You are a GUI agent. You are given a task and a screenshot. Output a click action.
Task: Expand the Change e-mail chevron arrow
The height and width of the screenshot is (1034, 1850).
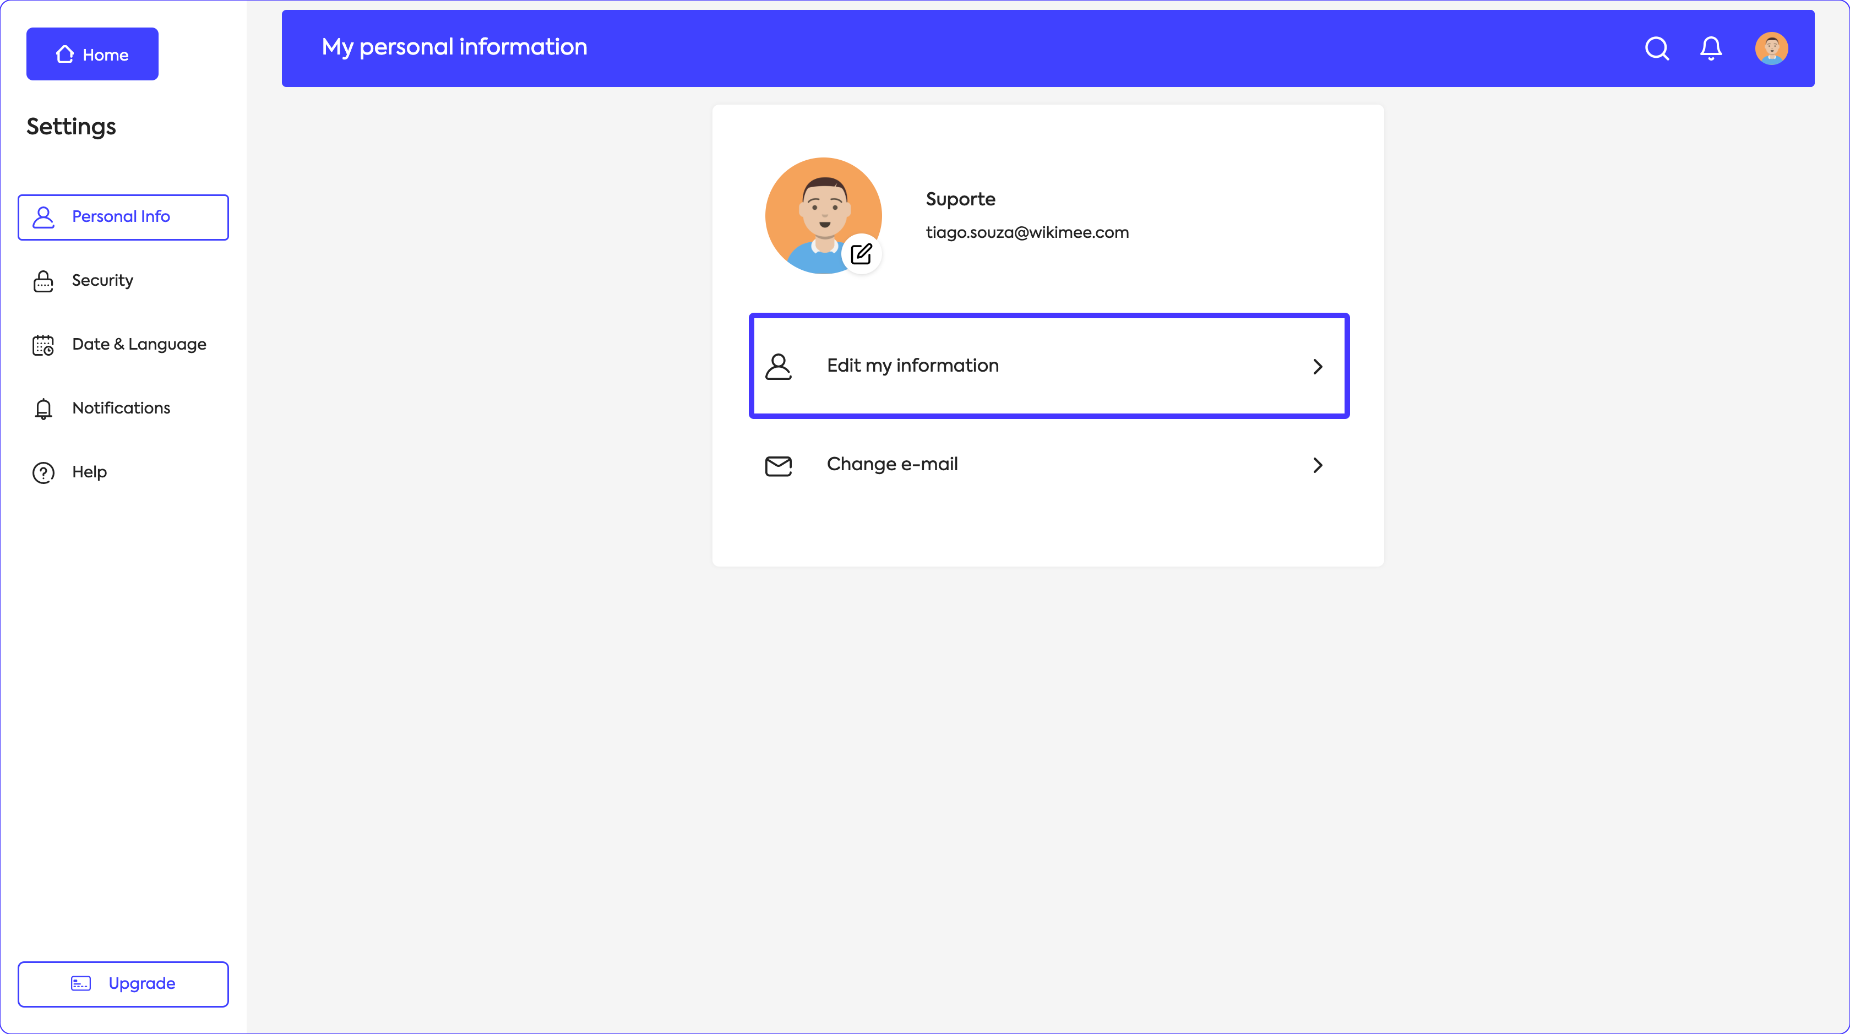pos(1317,465)
